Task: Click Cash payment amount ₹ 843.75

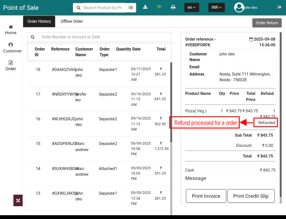Action: [267, 170]
